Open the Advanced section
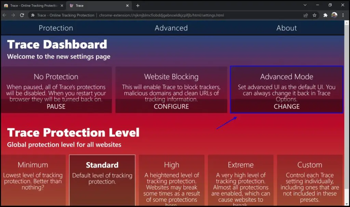Viewport: 350px width, 207px height. [x=171, y=28]
